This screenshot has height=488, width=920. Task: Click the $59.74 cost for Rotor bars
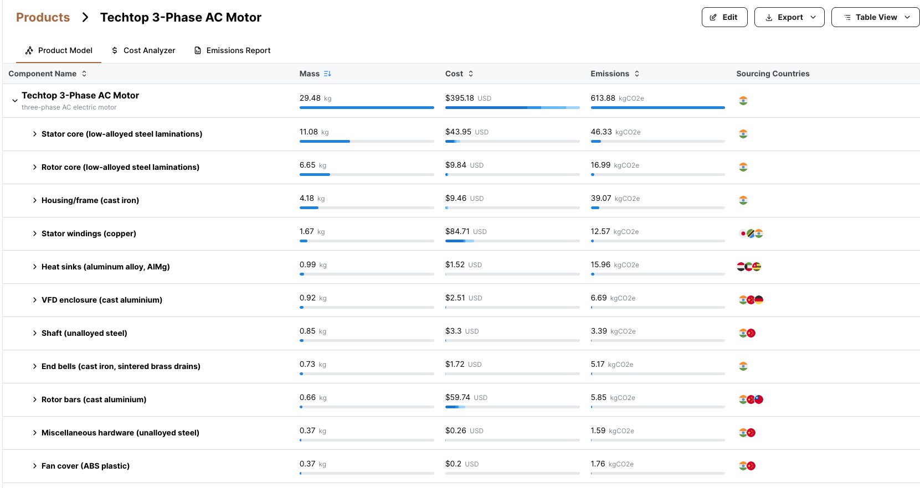point(466,397)
